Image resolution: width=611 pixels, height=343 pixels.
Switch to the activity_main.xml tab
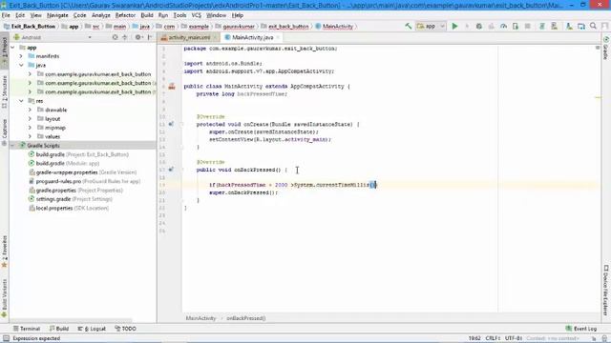point(189,38)
